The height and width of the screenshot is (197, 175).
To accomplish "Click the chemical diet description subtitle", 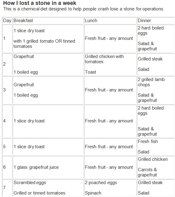I will tap(84, 9).
